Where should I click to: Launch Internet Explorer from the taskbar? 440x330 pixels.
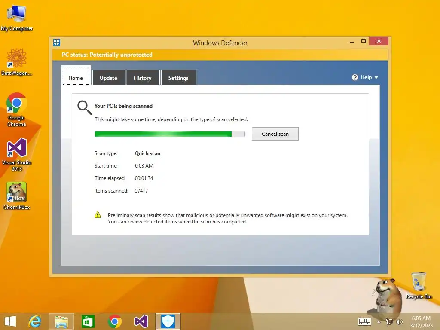[x=35, y=321]
